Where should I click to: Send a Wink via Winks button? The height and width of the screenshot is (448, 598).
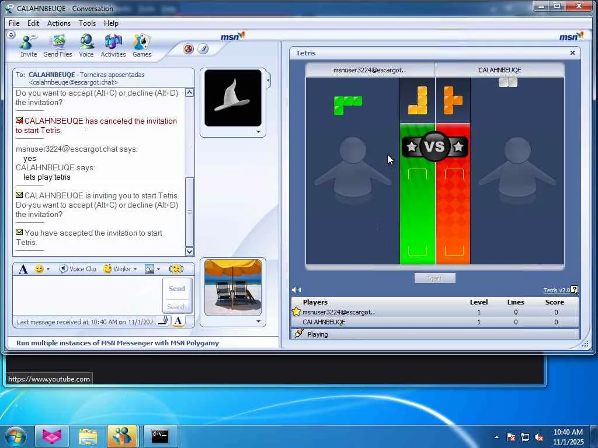(117, 269)
